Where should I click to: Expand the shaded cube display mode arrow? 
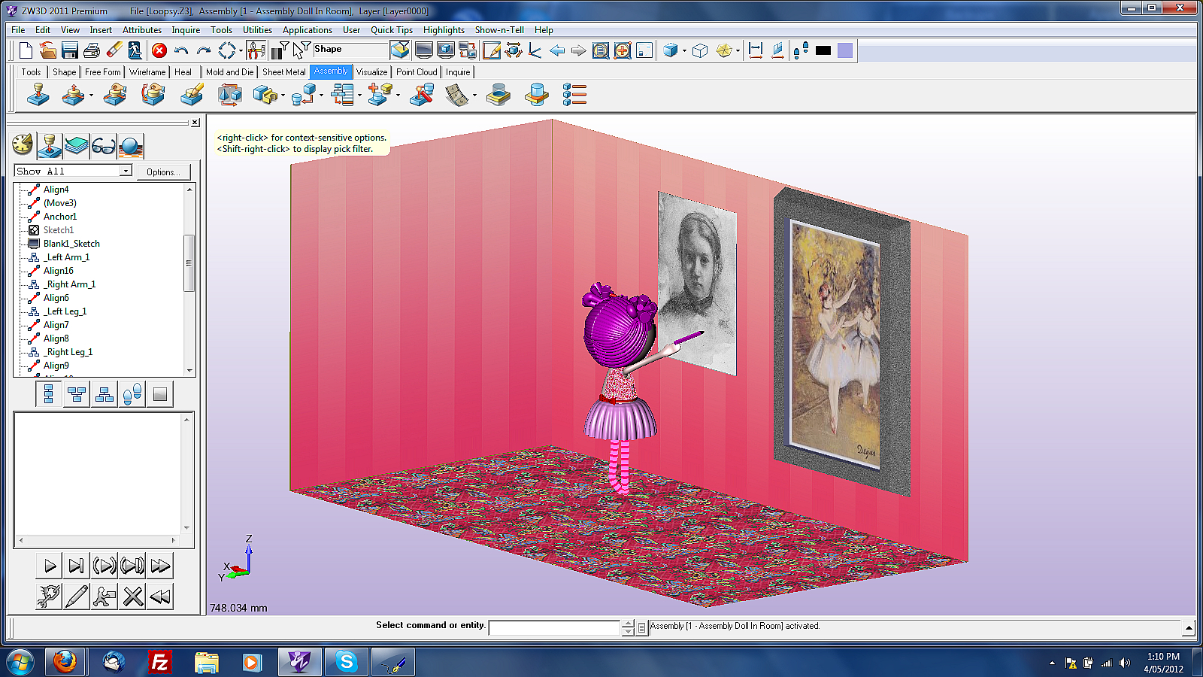click(x=684, y=50)
